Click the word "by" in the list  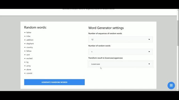point(27,62)
